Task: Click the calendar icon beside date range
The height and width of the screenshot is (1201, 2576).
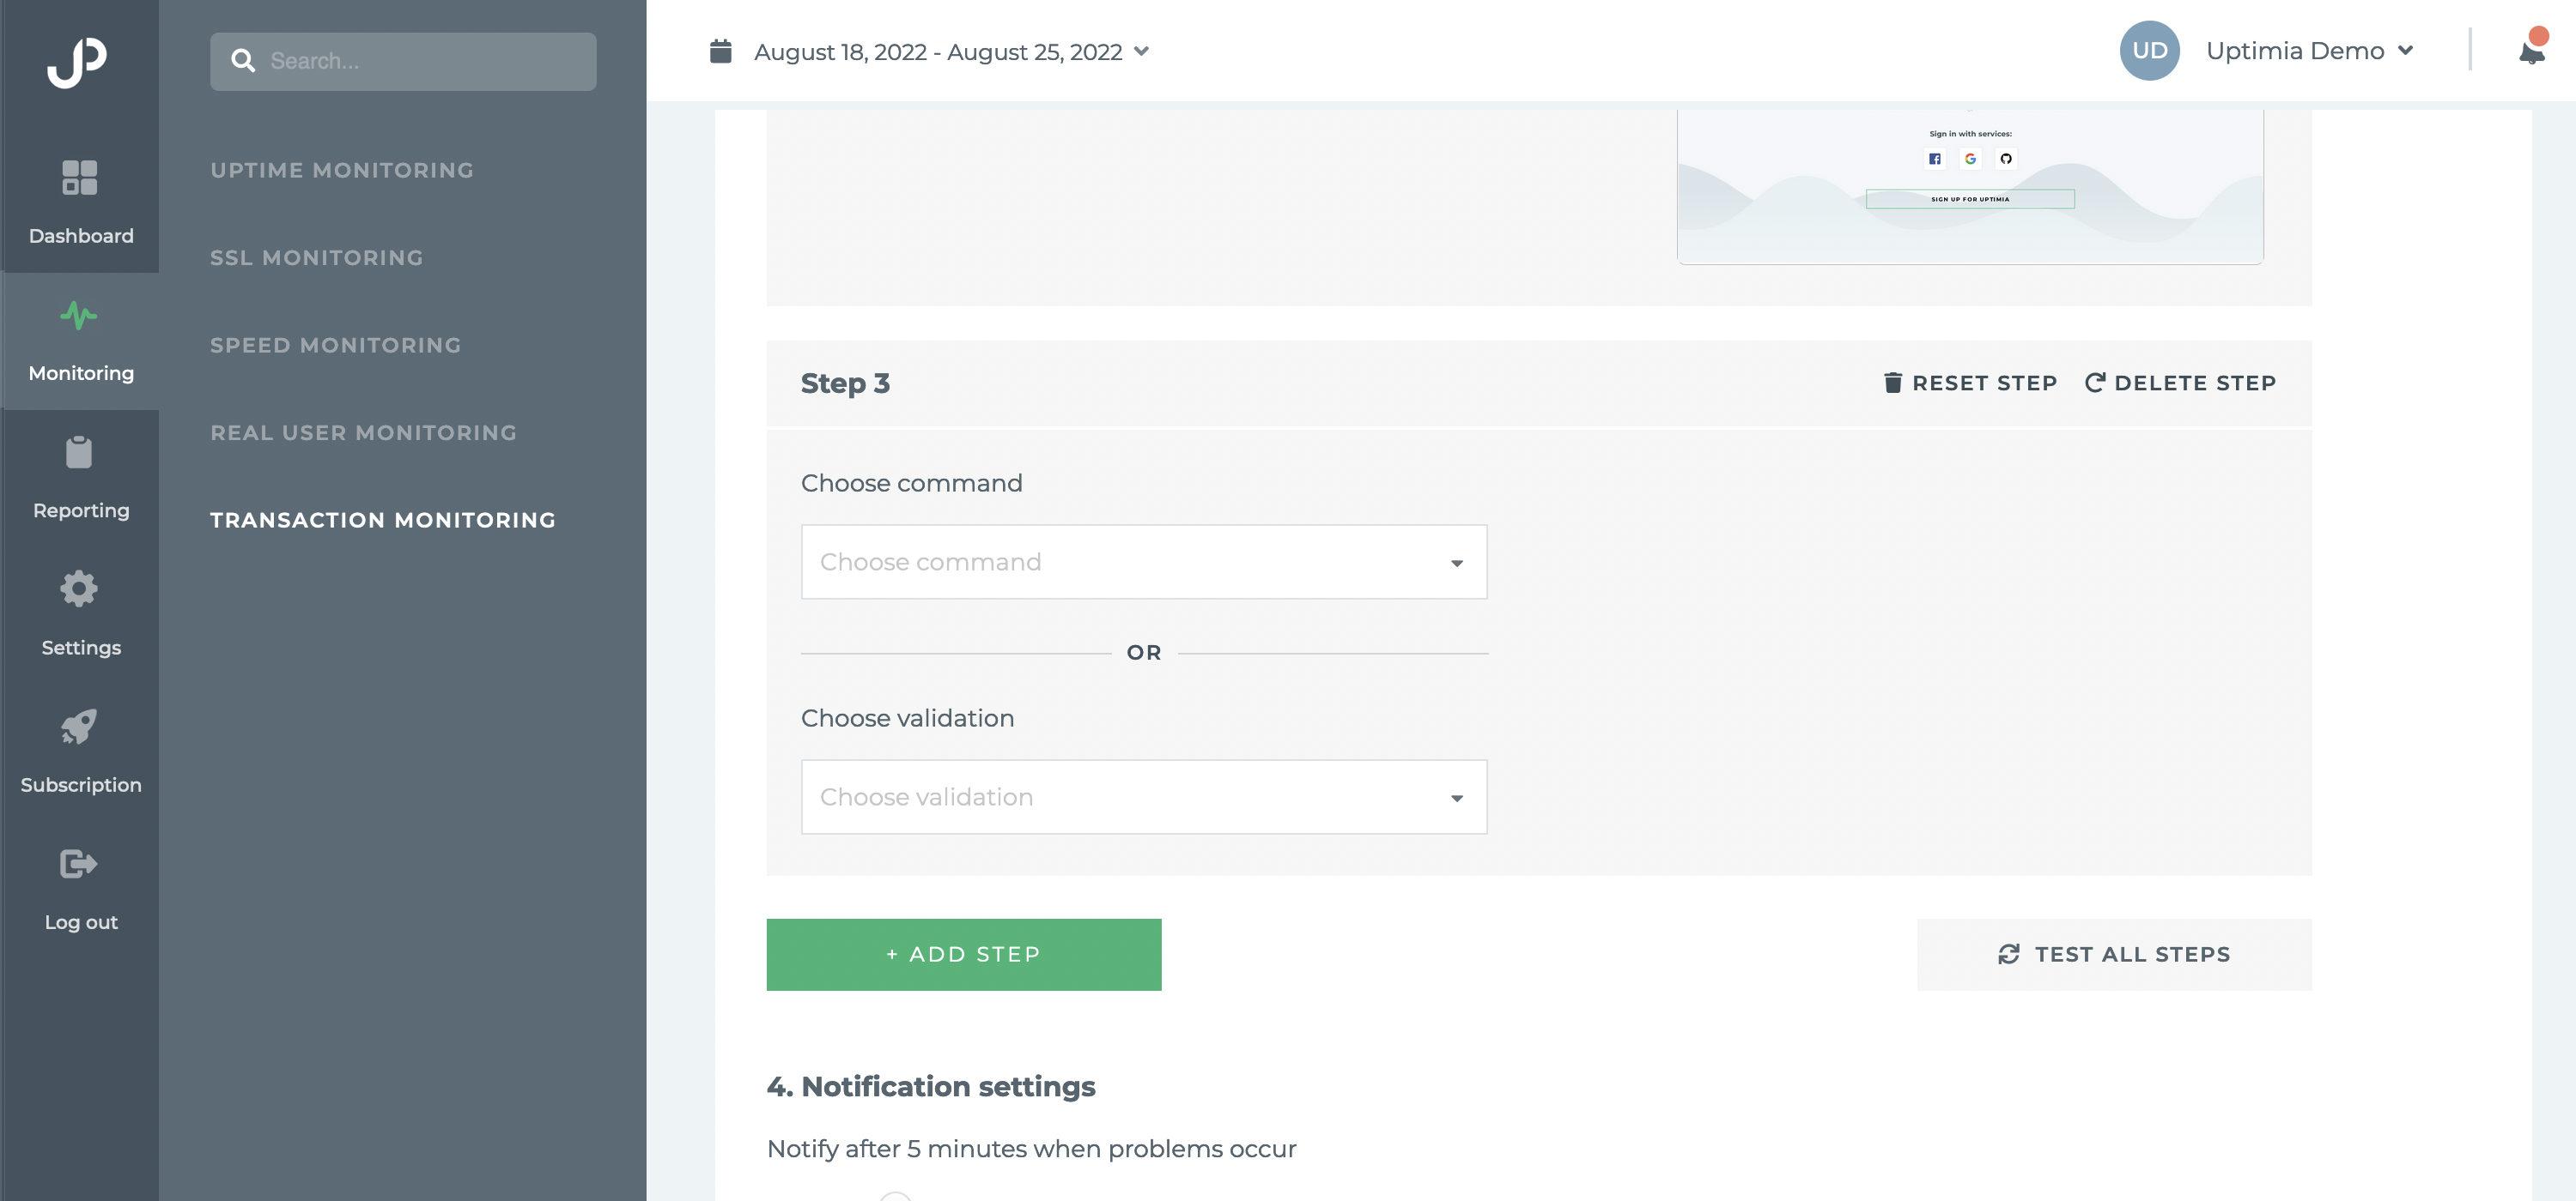Action: click(720, 51)
